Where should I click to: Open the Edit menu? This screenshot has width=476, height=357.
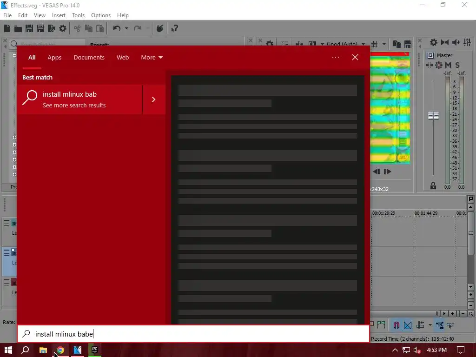(23, 15)
